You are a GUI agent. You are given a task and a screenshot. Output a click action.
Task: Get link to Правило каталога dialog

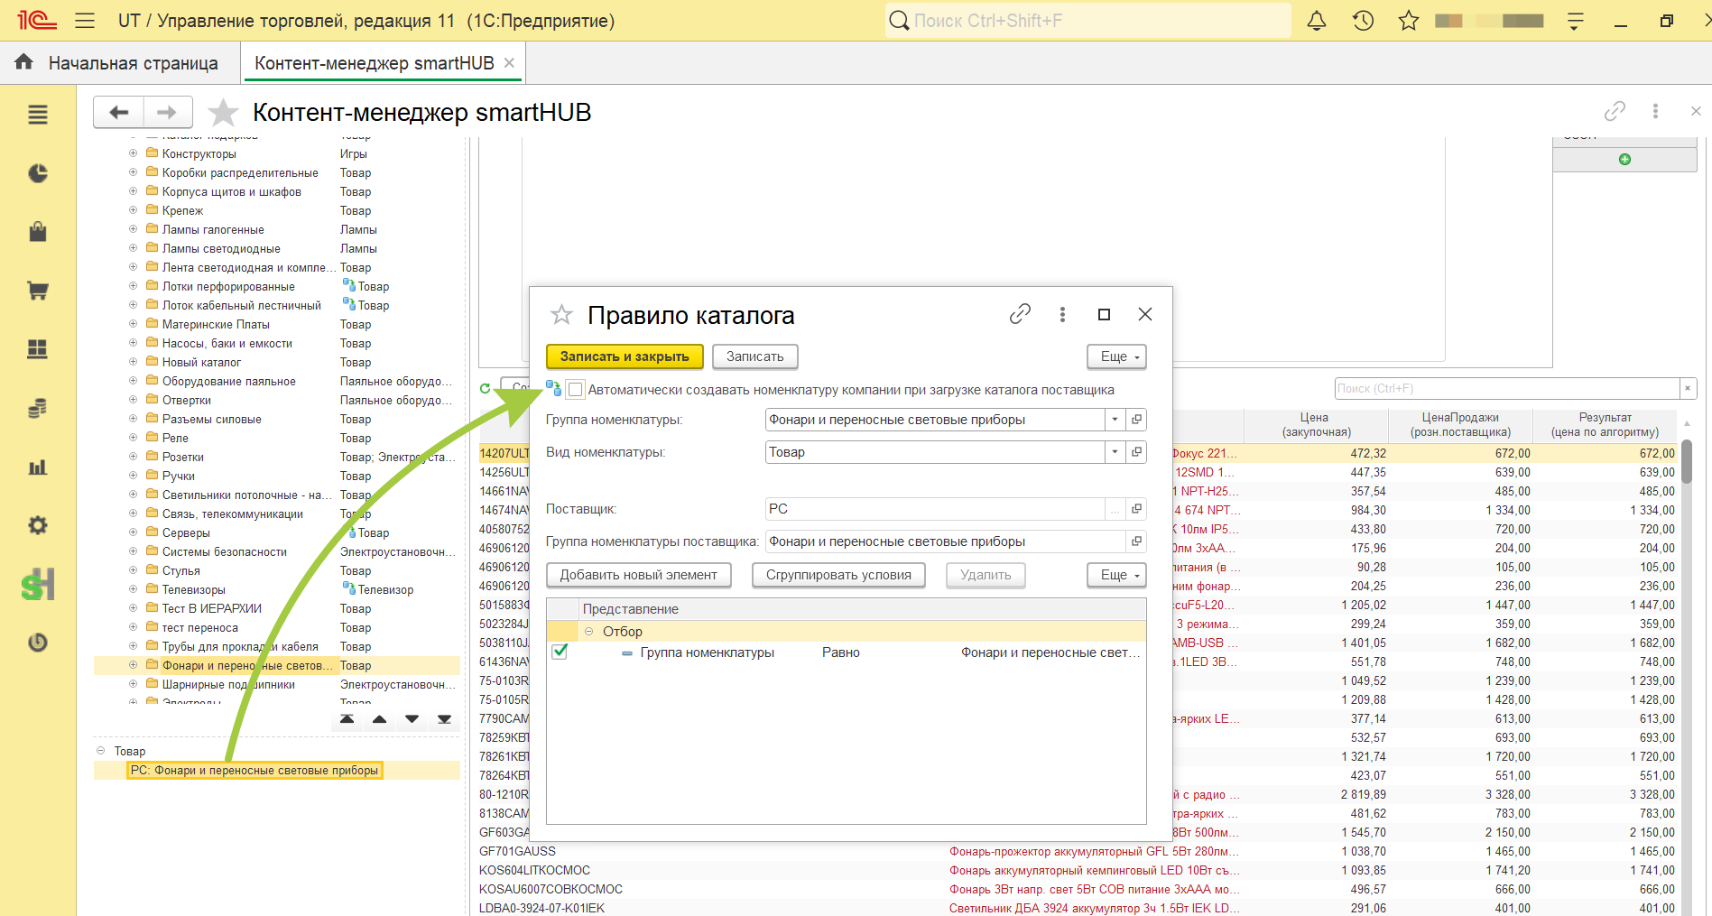[1020, 314]
